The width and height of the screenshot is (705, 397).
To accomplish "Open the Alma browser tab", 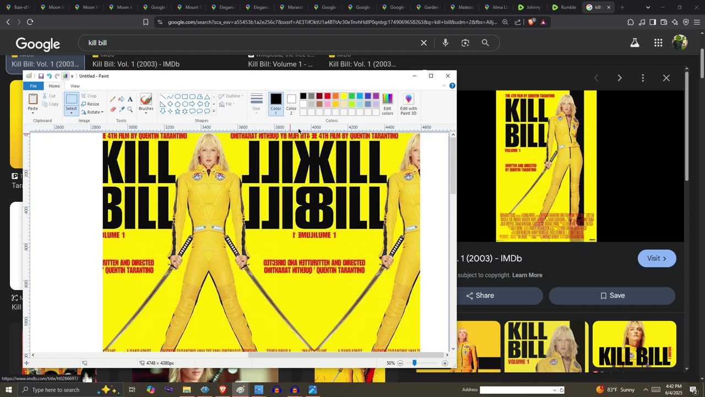I will point(496,7).
